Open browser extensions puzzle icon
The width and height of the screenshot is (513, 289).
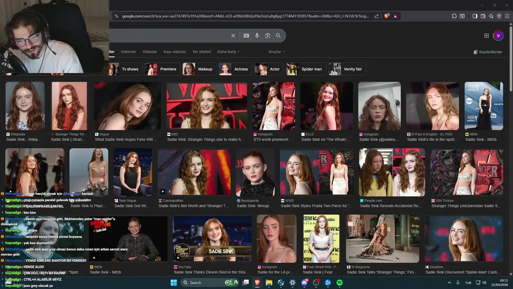pos(454,16)
